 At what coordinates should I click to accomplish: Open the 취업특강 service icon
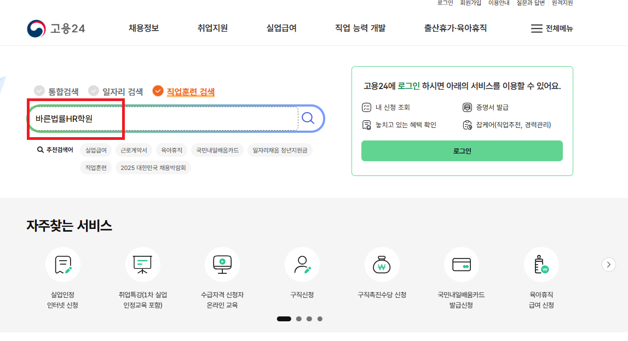coord(143,264)
